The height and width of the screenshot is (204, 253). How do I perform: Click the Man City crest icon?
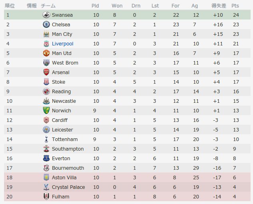pyautogui.click(x=46, y=34)
